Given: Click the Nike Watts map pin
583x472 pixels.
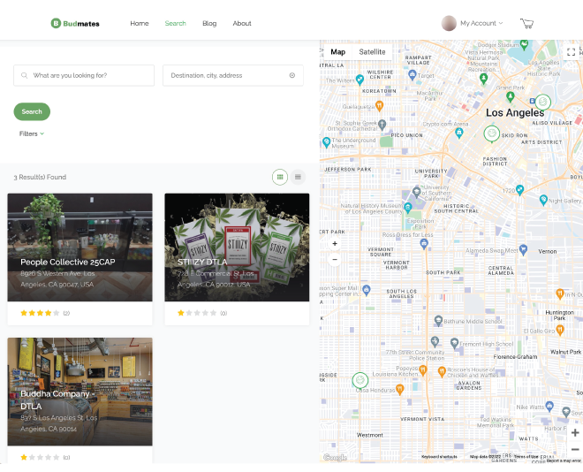Looking at the screenshot, I should (x=549, y=407).
